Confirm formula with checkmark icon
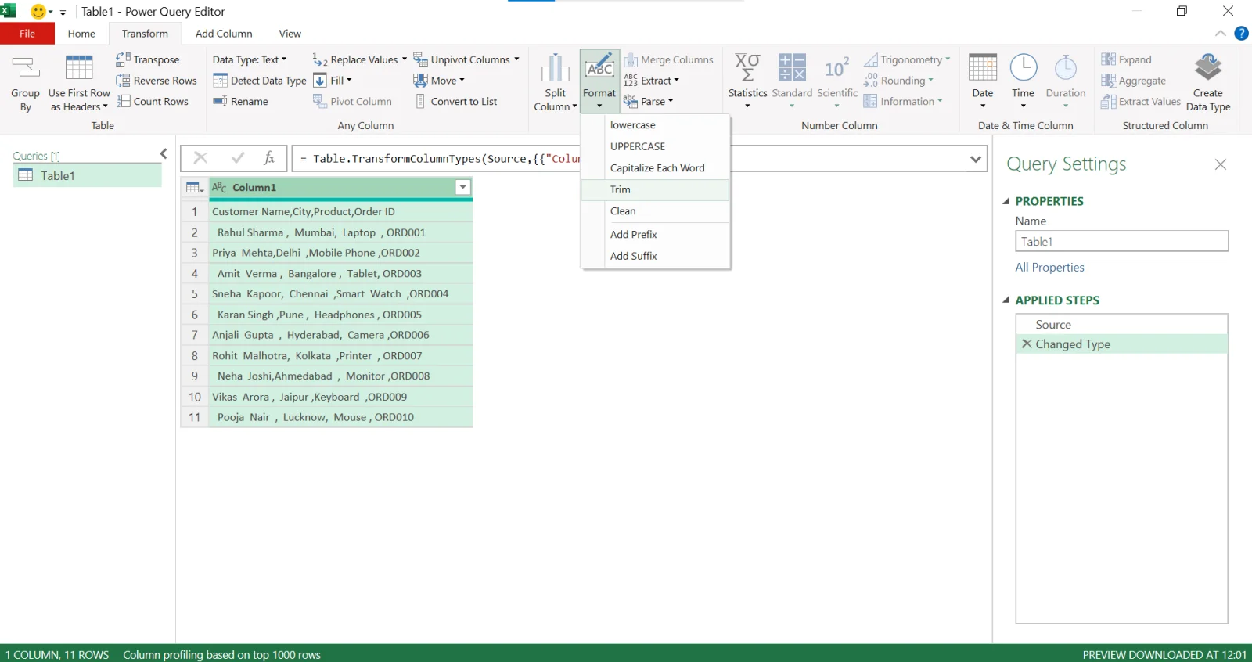The image size is (1252, 662). pyautogui.click(x=238, y=158)
